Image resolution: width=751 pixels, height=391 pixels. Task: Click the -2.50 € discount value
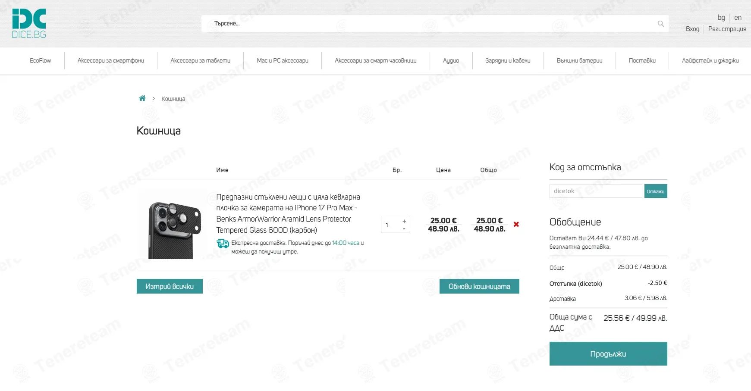[657, 283]
